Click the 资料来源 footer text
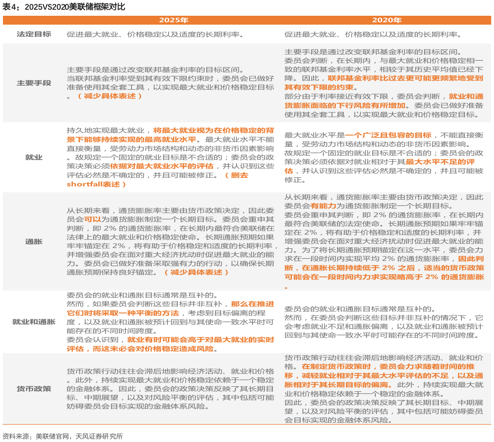 62,436
